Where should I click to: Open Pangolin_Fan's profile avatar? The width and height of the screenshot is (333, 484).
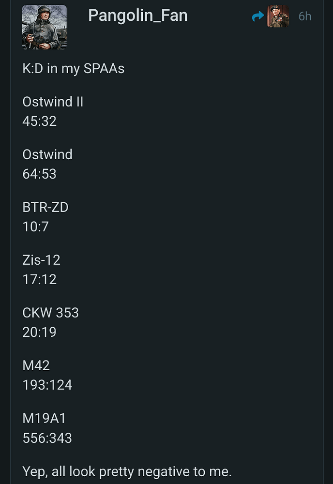click(x=44, y=27)
